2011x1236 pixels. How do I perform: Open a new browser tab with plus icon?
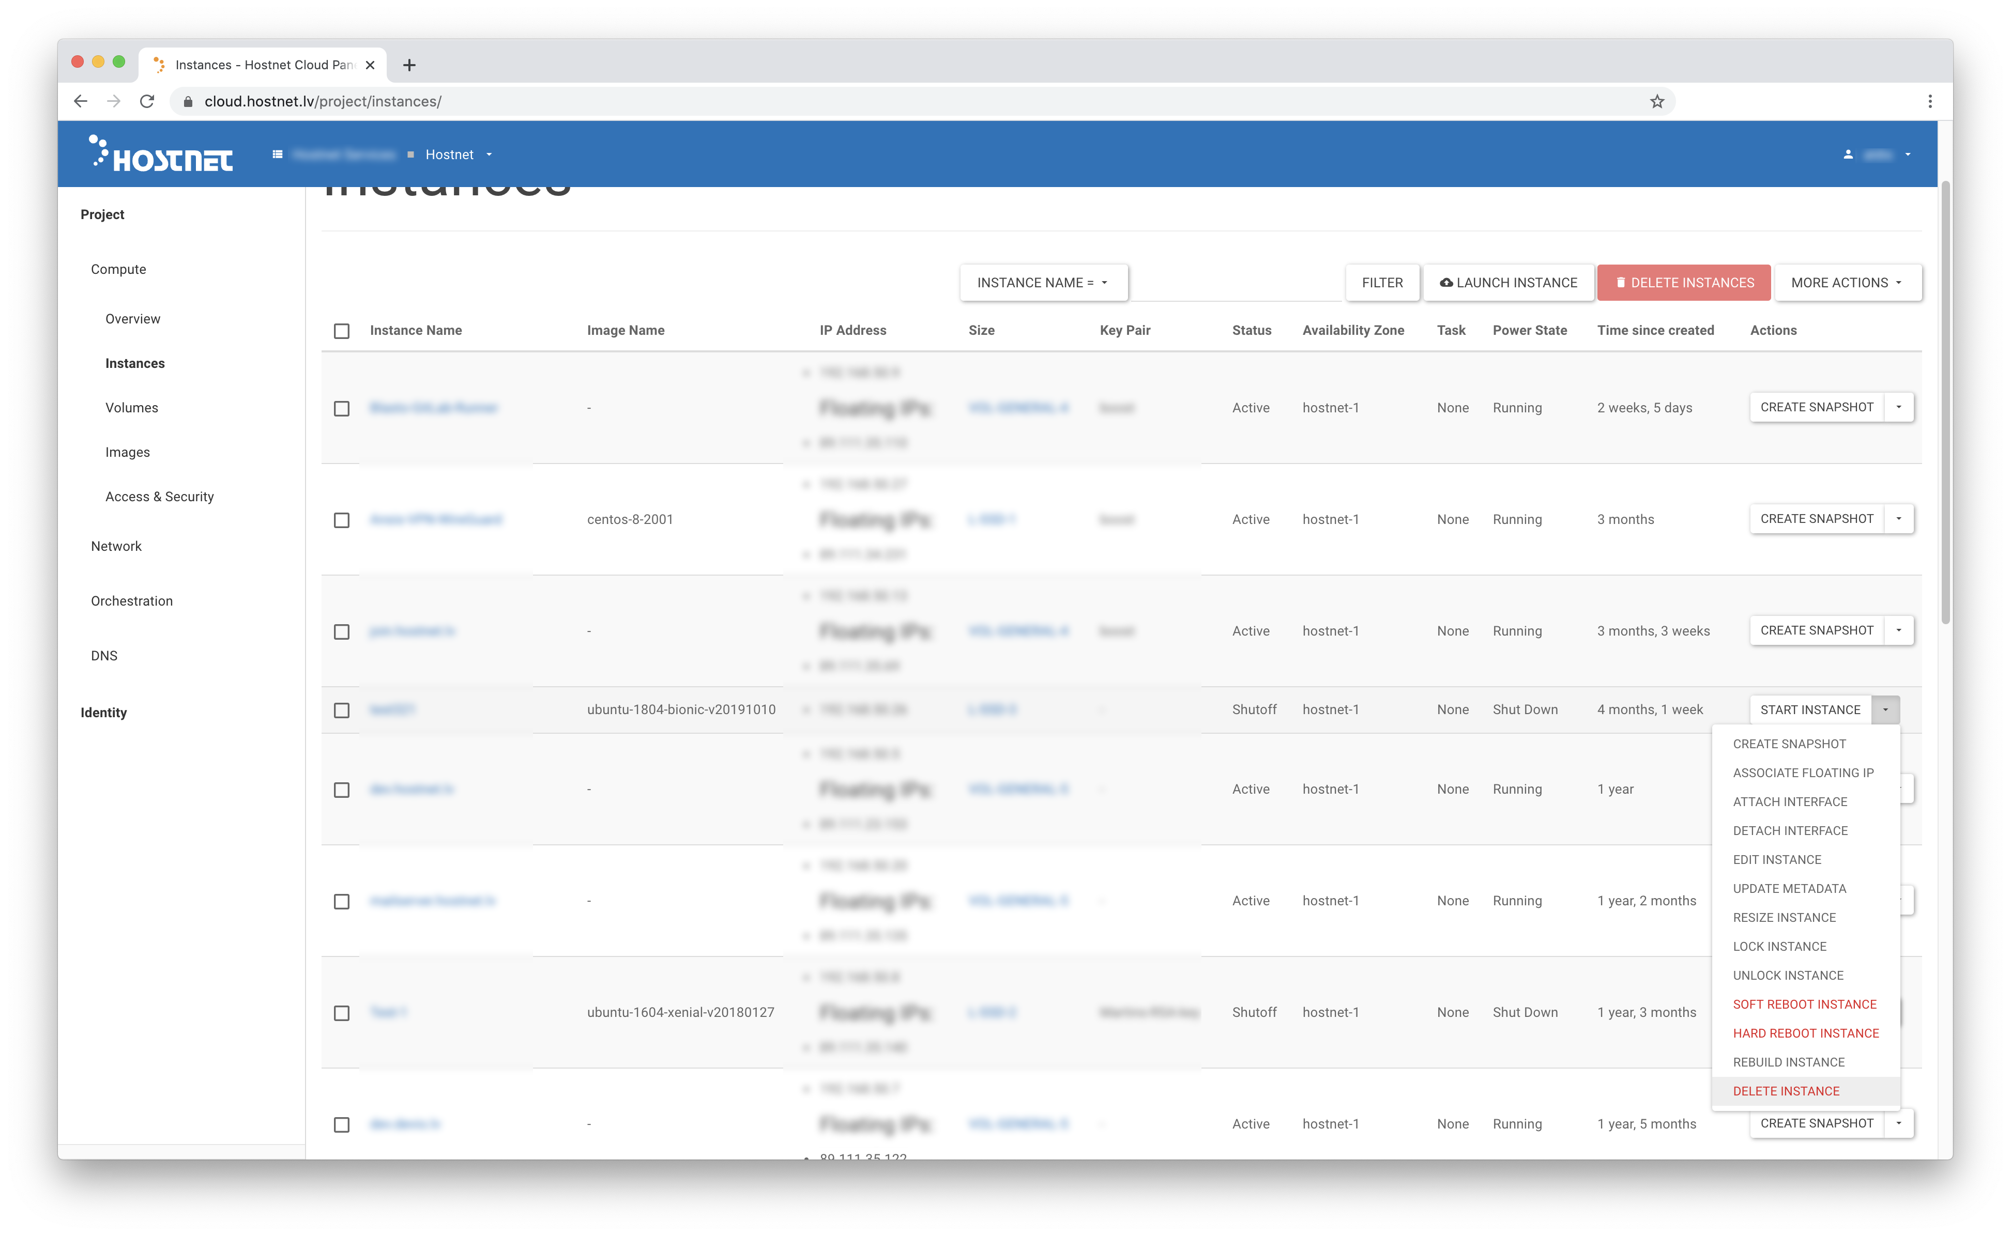pos(410,66)
